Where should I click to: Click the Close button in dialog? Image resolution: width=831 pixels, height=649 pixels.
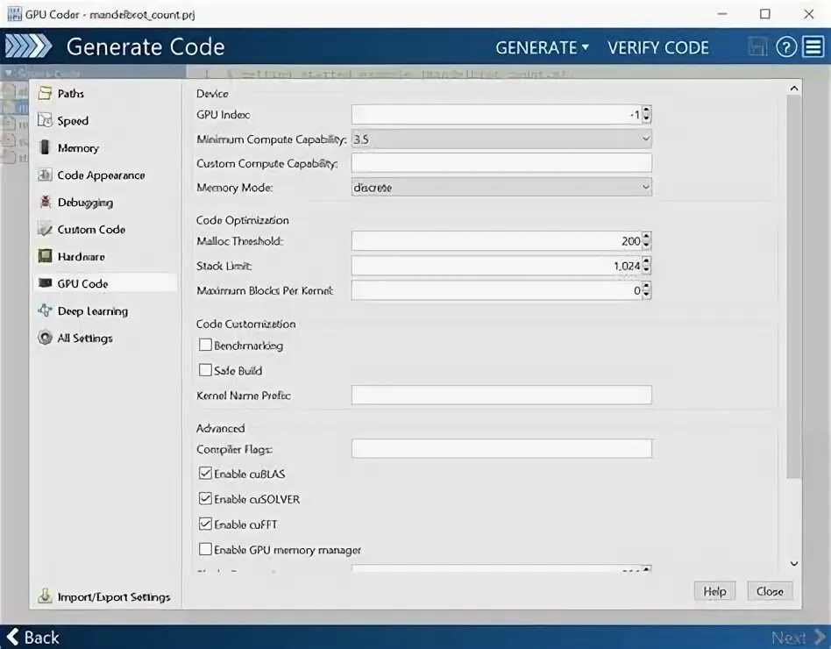point(770,591)
